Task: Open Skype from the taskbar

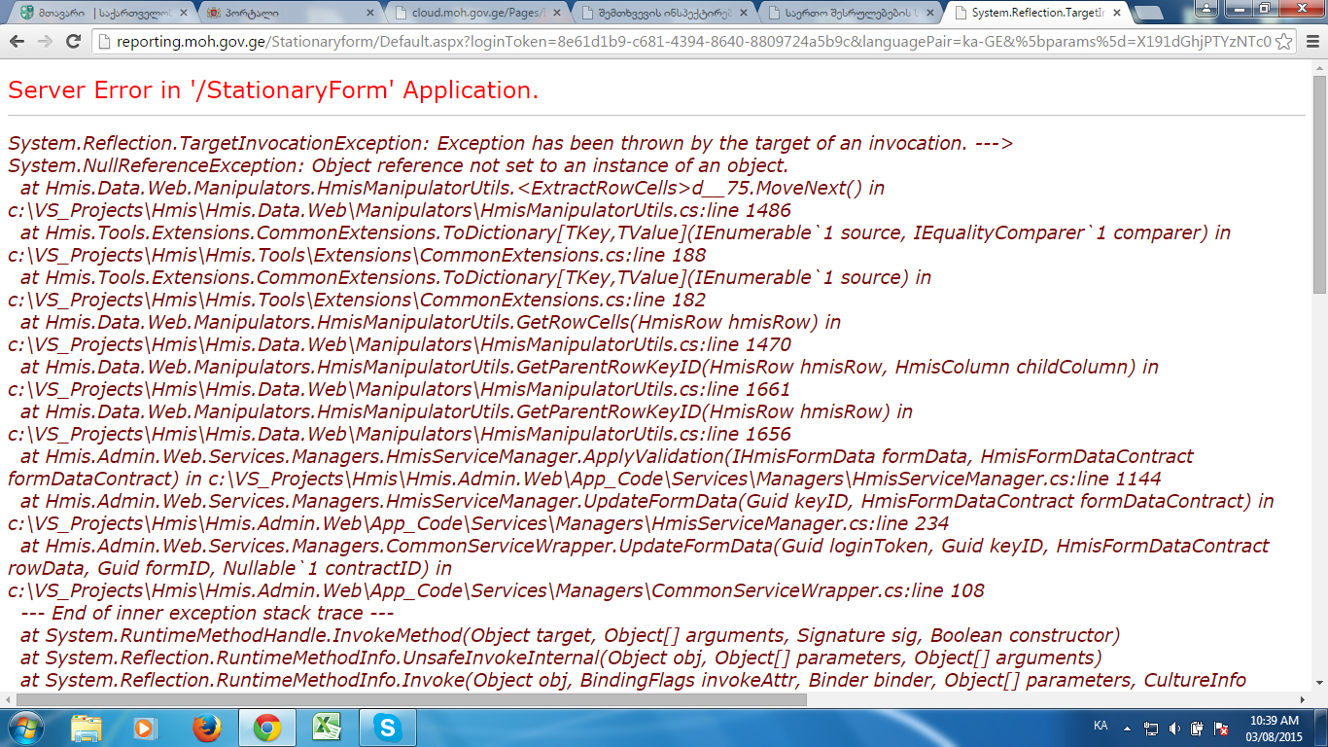Action: tap(388, 728)
